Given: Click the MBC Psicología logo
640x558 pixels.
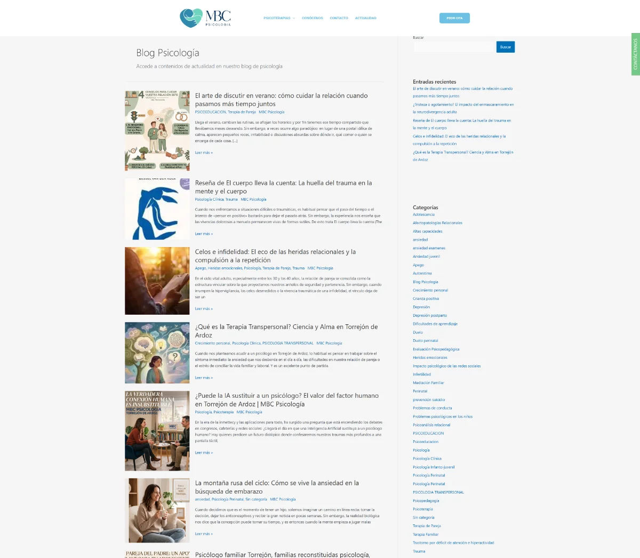Looking at the screenshot, I should 205,18.
